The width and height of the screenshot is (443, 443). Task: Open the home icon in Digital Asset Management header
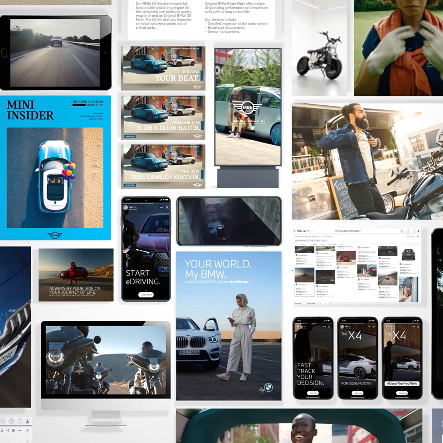(x=295, y=231)
